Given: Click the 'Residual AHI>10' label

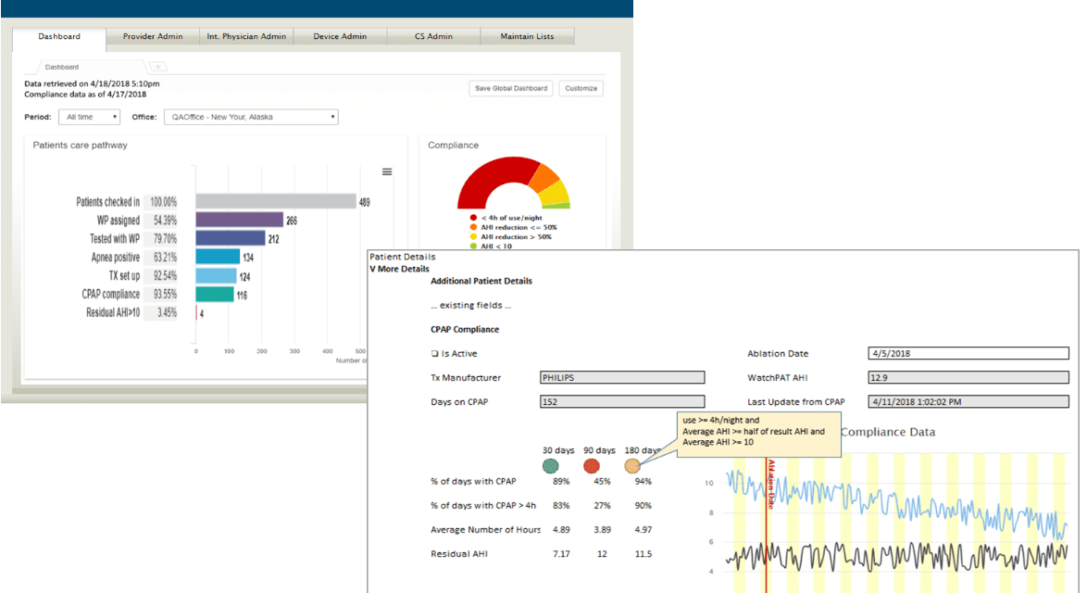Looking at the screenshot, I should pos(113,313).
